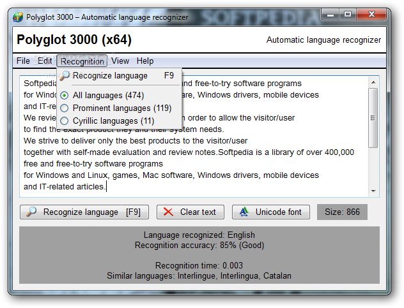The image size is (404, 308).
Task: Click the red X icon on Clear text
Action: pyautogui.click(x=168, y=212)
